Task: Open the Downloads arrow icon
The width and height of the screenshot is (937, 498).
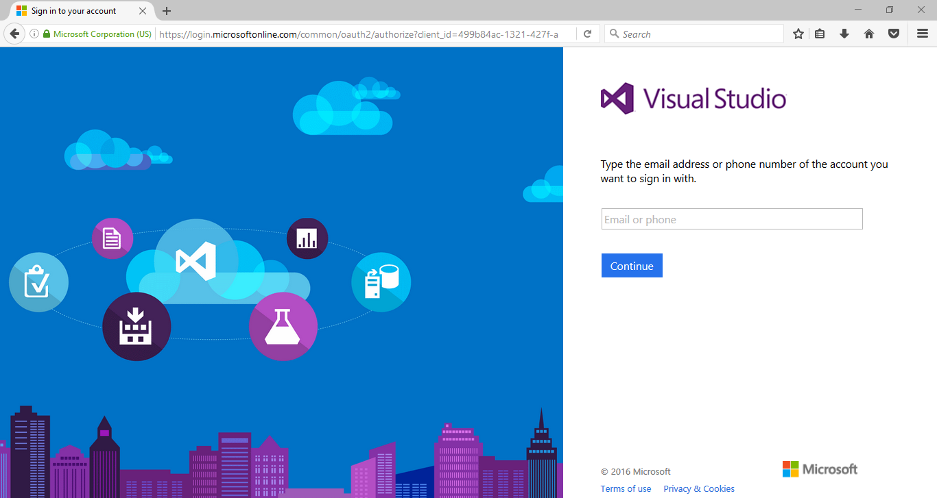Action: point(844,34)
